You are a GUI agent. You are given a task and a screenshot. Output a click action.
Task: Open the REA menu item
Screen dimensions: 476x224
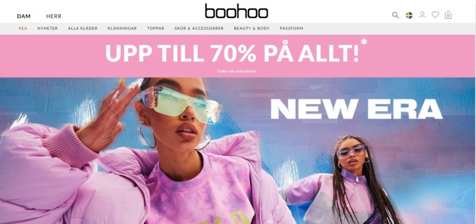point(23,29)
